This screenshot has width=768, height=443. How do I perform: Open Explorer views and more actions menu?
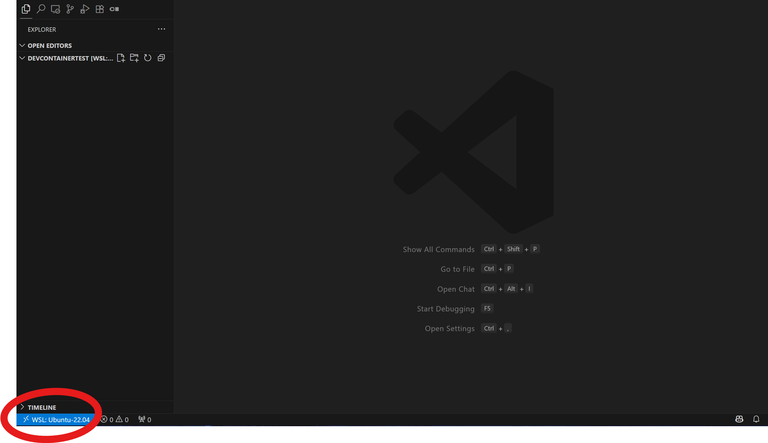pos(161,29)
